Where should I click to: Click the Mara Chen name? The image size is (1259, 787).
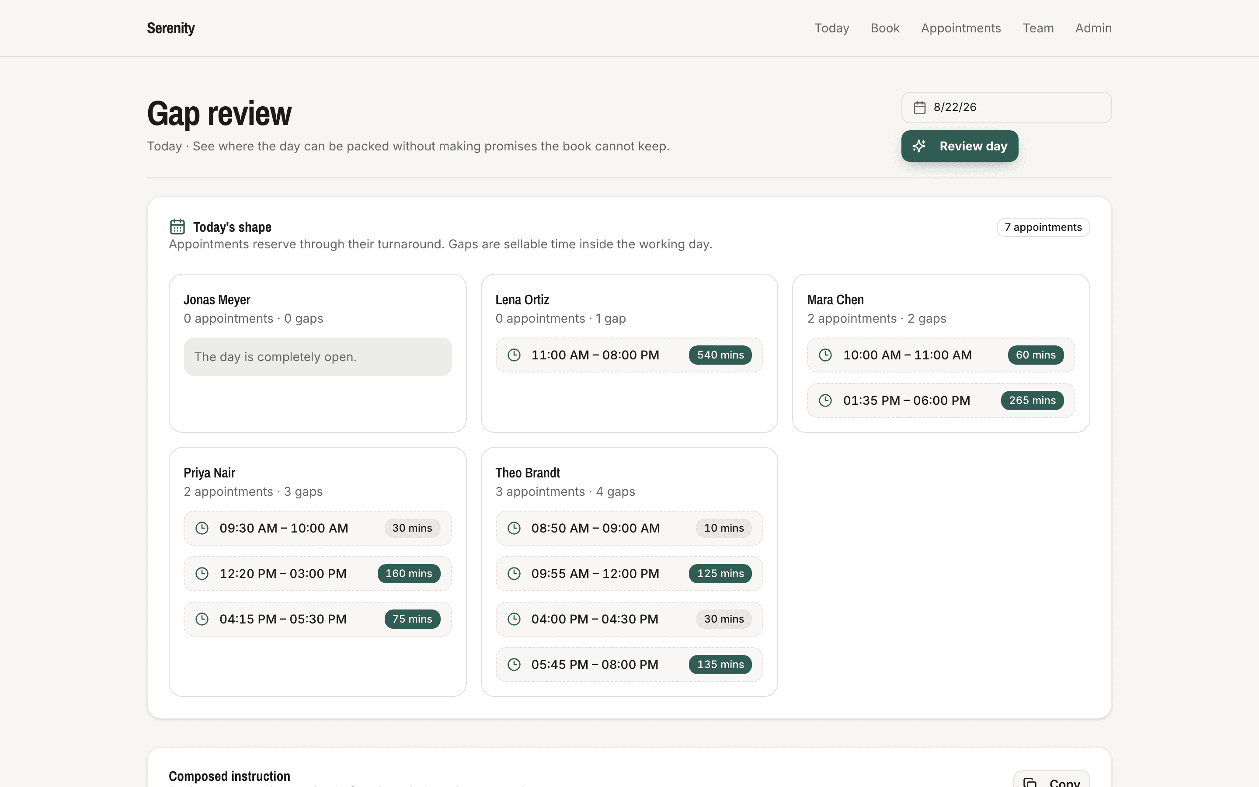click(x=835, y=300)
